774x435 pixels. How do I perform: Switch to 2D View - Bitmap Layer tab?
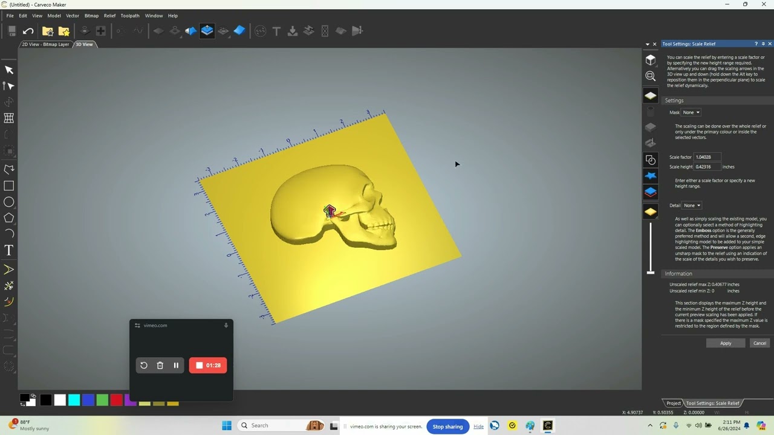pos(46,44)
